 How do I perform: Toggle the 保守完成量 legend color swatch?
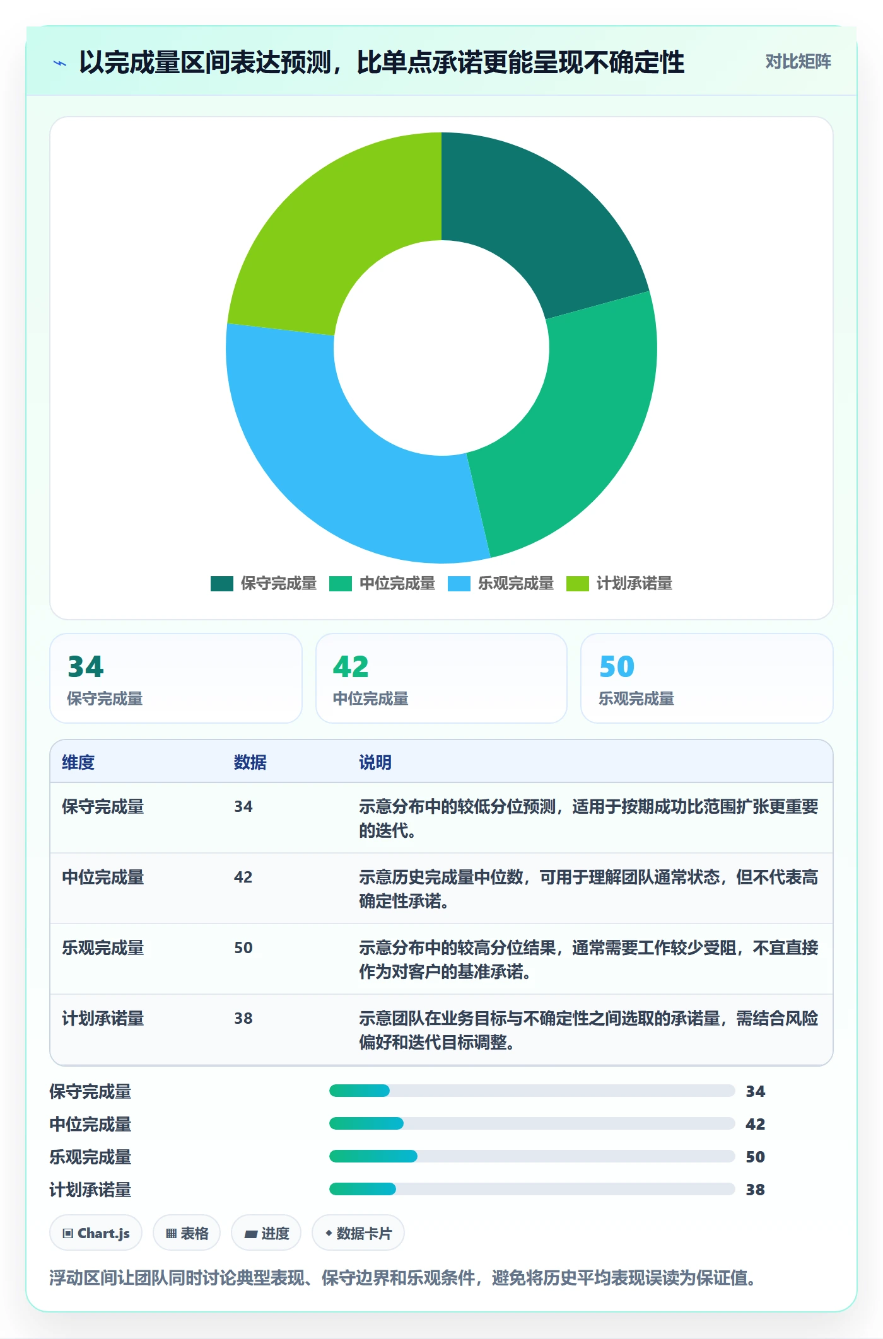(222, 584)
